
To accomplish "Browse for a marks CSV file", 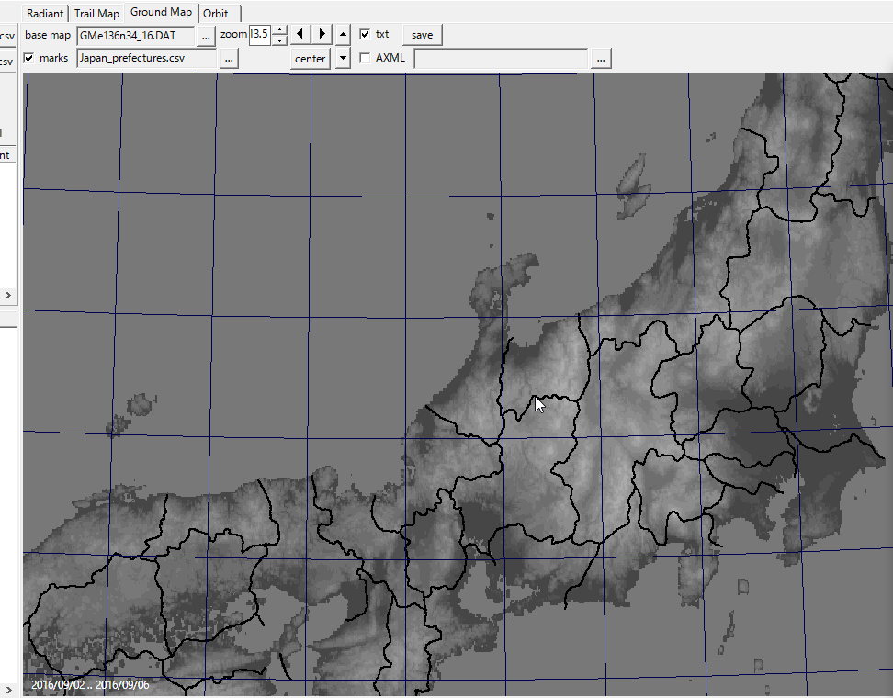I will 229,59.
